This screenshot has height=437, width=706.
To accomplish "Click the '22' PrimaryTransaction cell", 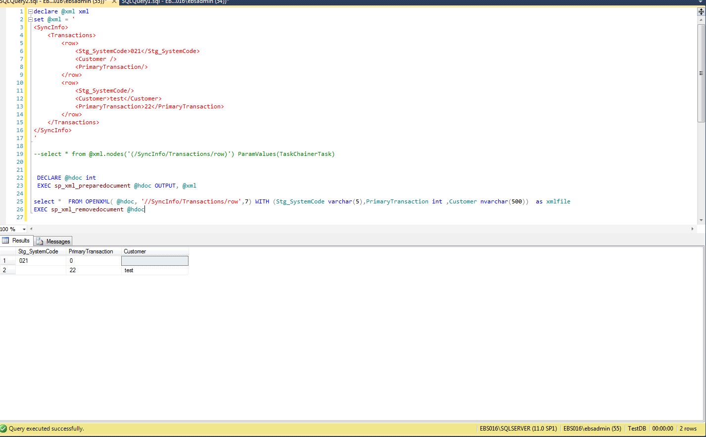I will (x=94, y=270).
